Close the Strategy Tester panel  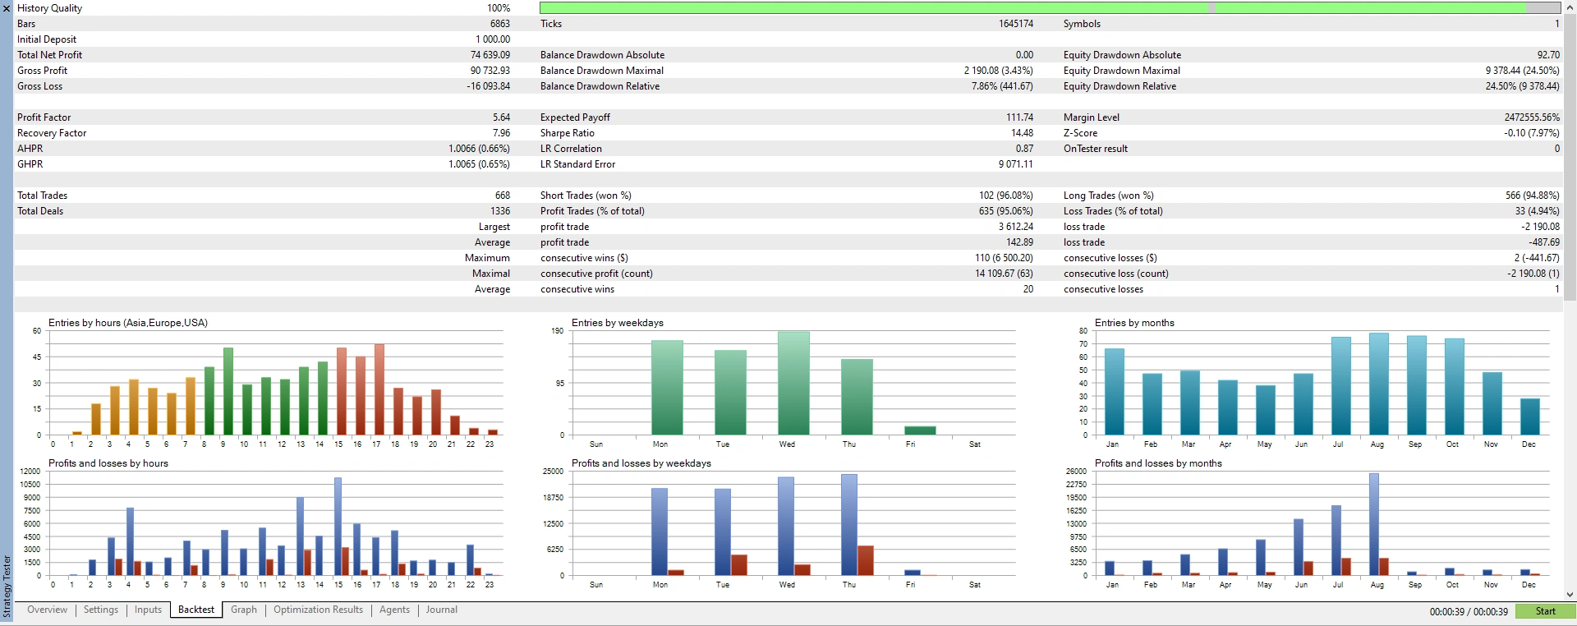pyautogui.click(x=7, y=8)
